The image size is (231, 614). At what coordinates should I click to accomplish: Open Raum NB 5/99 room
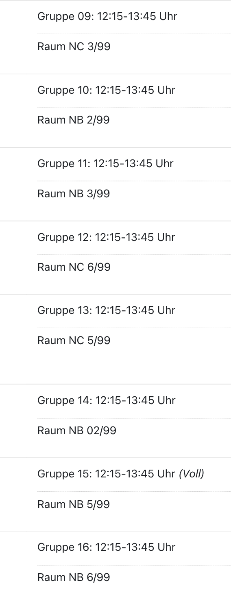(74, 504)
